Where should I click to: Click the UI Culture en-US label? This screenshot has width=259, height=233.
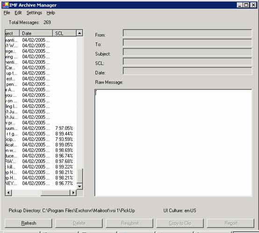180,211
